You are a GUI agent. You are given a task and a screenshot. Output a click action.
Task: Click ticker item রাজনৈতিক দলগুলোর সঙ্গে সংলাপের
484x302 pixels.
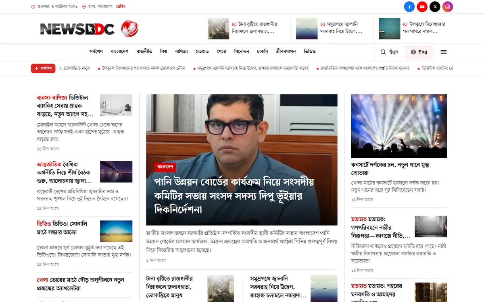tap(365, 68)
